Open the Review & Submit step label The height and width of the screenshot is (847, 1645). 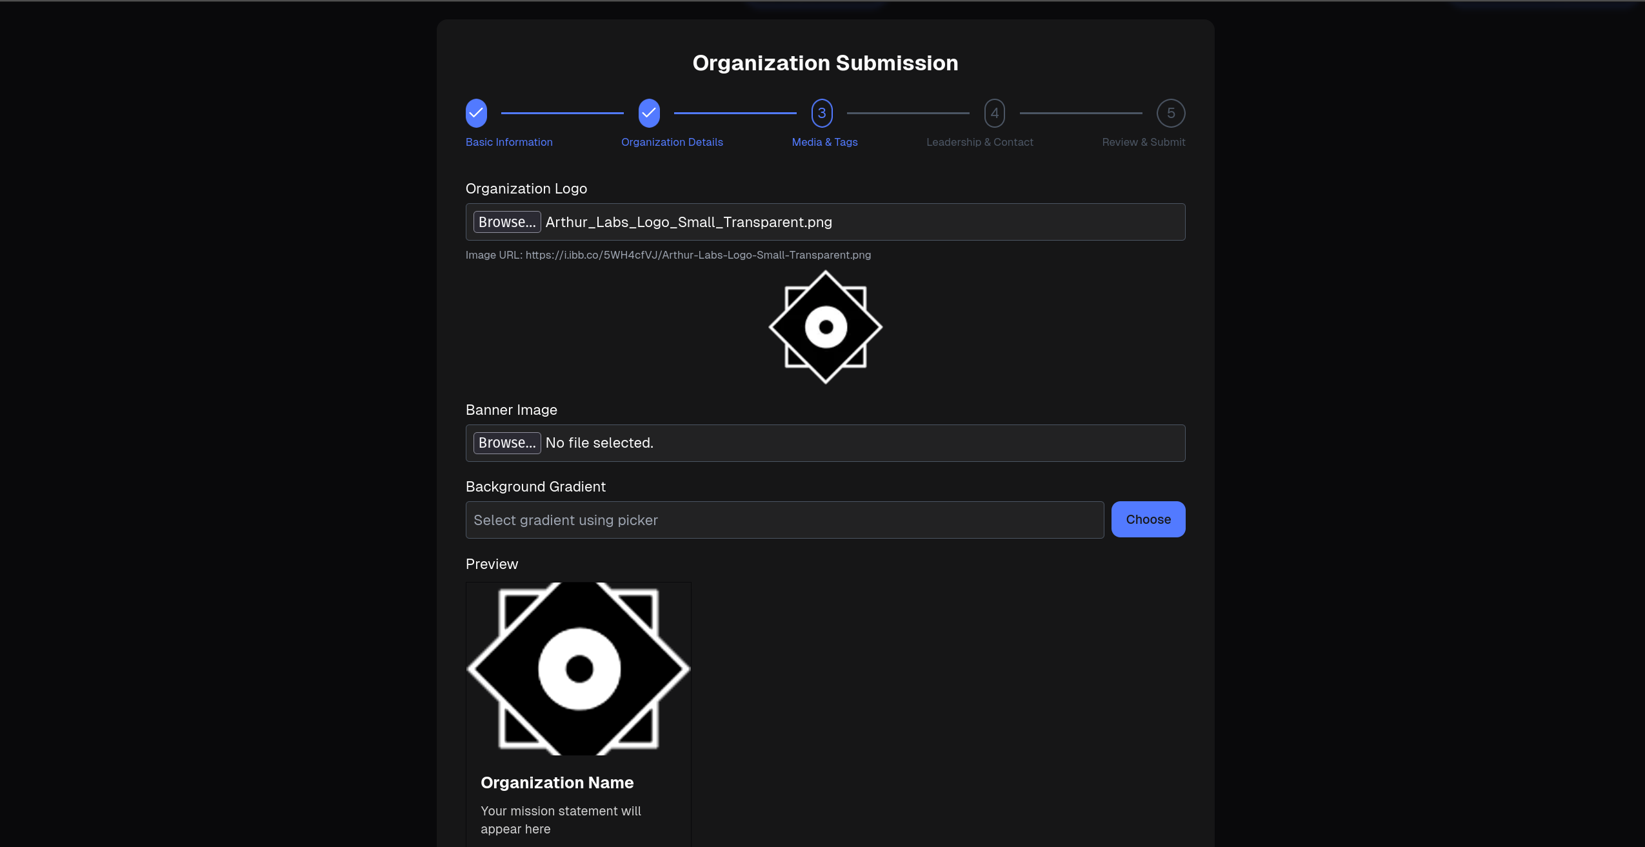1143,142
